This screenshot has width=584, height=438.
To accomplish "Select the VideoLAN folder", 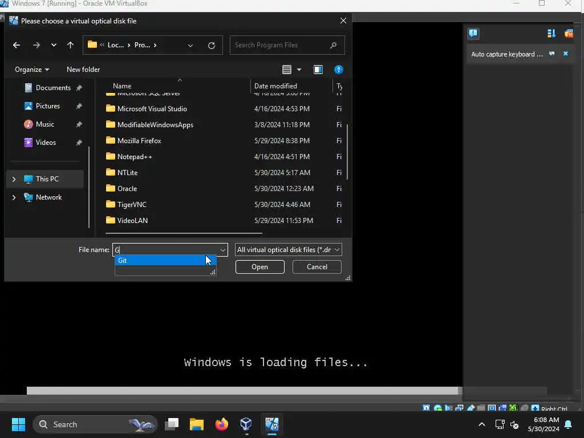I will [x=132, y=221].
